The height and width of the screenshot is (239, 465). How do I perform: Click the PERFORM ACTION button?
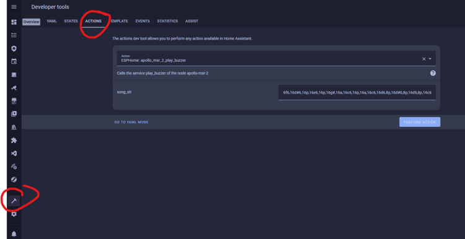tap(420, 122)
